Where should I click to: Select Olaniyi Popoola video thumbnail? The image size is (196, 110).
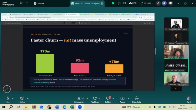pyautogui.click(x=176, y=24)
